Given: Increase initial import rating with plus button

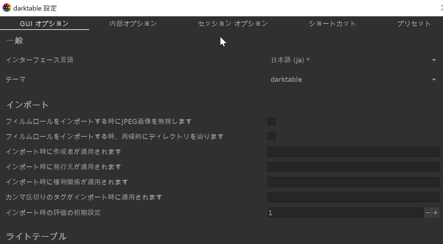Looking at the screenshot, I should (435, 213).
